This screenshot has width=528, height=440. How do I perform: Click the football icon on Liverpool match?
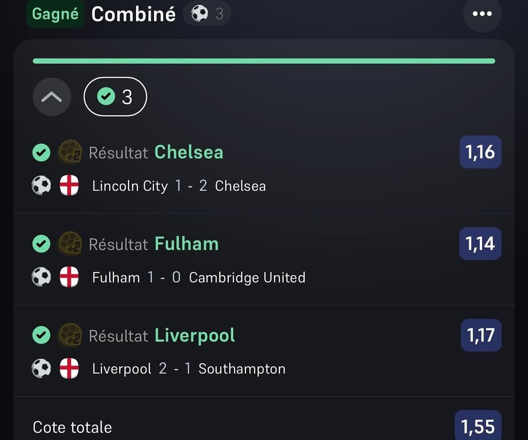click(x=42, y=369)
